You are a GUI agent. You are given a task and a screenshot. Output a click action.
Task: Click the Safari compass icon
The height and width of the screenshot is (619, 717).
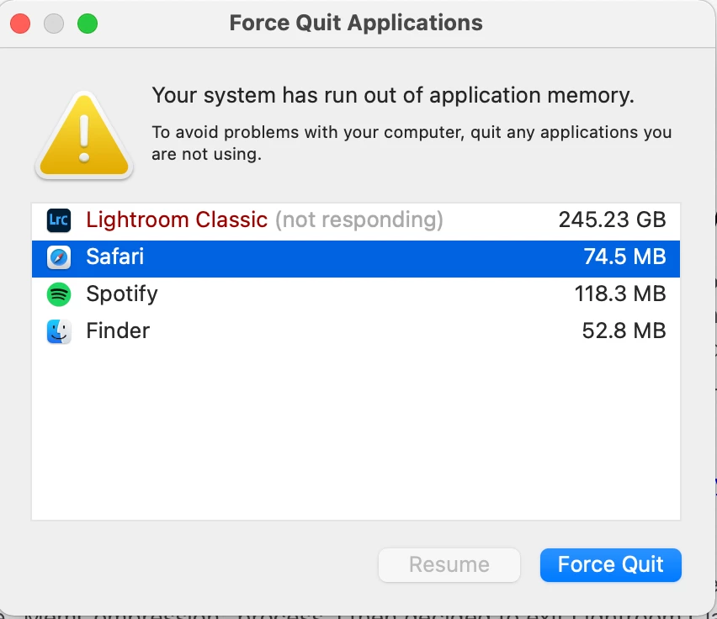click(59, 257)
